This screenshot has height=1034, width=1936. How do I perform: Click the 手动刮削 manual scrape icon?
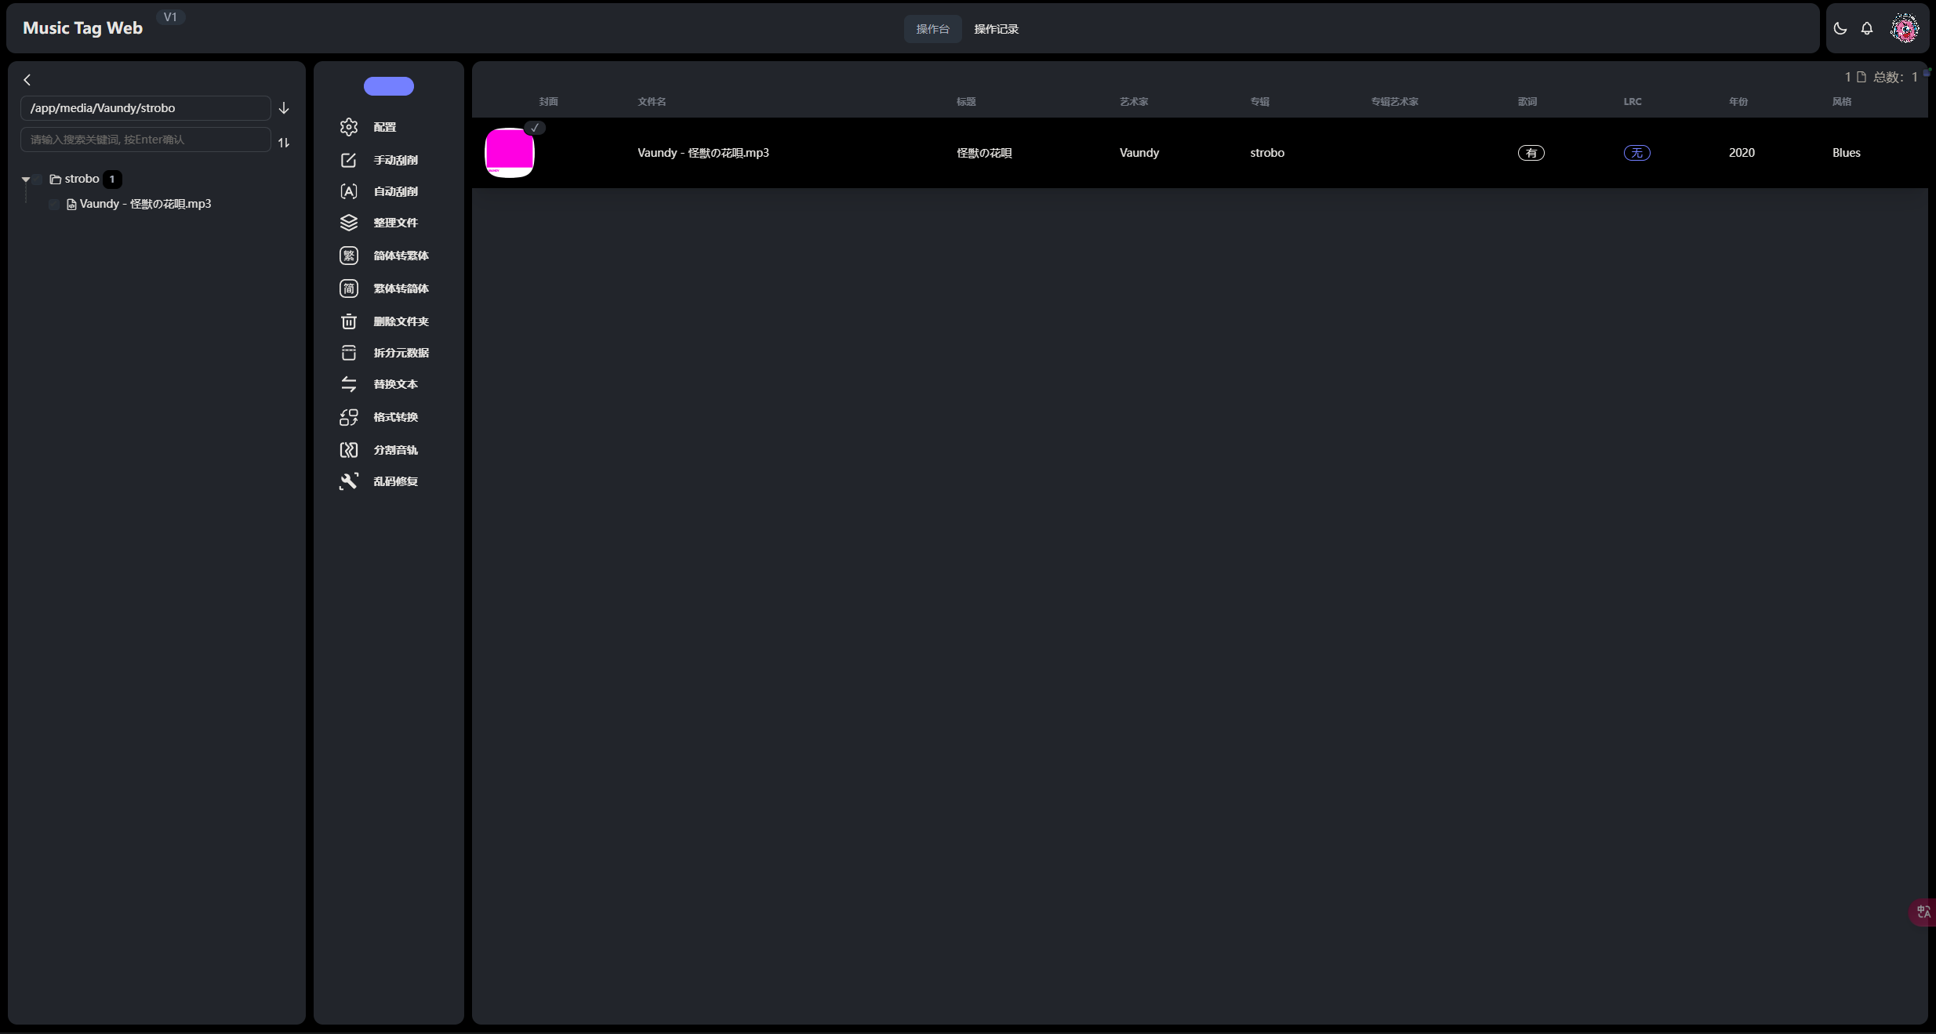coord(349,160)
